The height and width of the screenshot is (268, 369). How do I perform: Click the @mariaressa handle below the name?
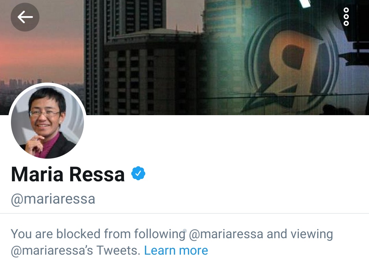pyautogui.click(x=53, y=199)
